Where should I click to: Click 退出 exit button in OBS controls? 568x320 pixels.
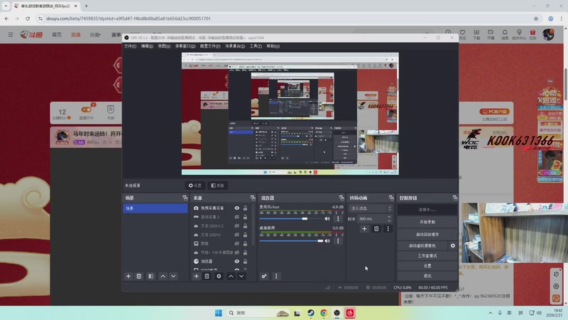tap(427, 276)
